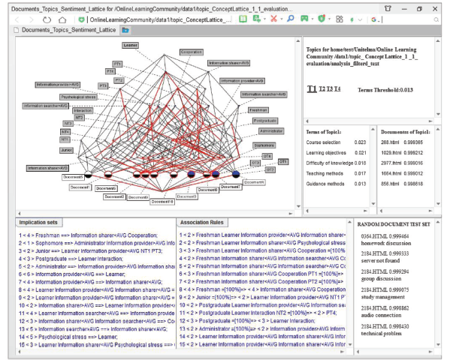
Task: Click the green add-page toolbar icon
Action: point(257,19)
